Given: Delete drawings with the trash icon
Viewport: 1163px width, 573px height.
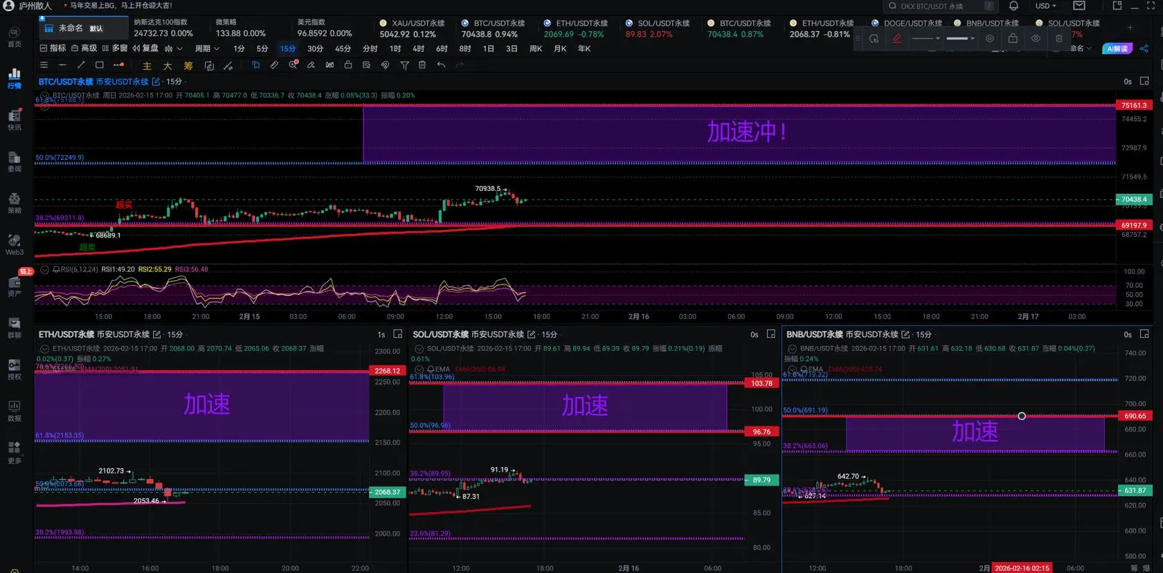Looking at the screenshot, I should [422, 65].
